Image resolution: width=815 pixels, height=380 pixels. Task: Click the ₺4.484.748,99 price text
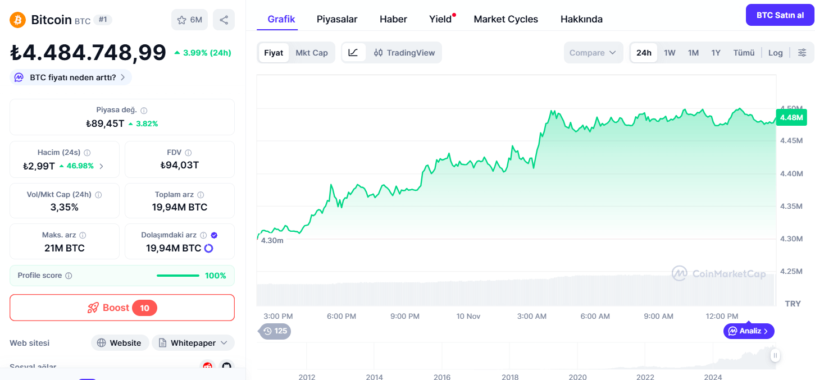coord(88,52)
